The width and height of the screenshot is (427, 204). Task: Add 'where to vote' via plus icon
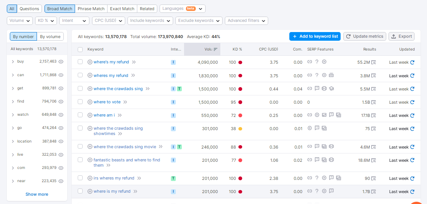click(90, 102)
